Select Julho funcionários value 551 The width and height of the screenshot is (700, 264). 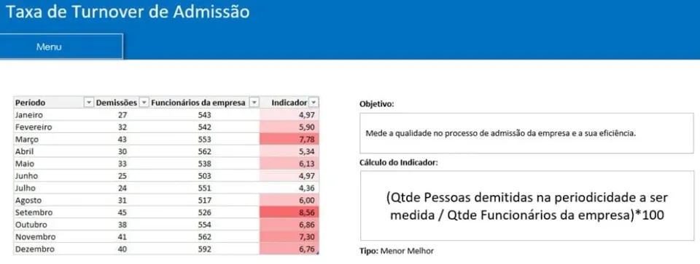click(x=204, y=188)
